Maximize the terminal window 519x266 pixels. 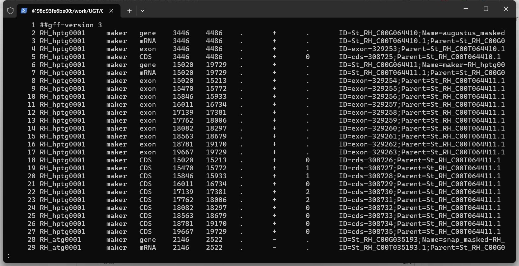(486, 9)
